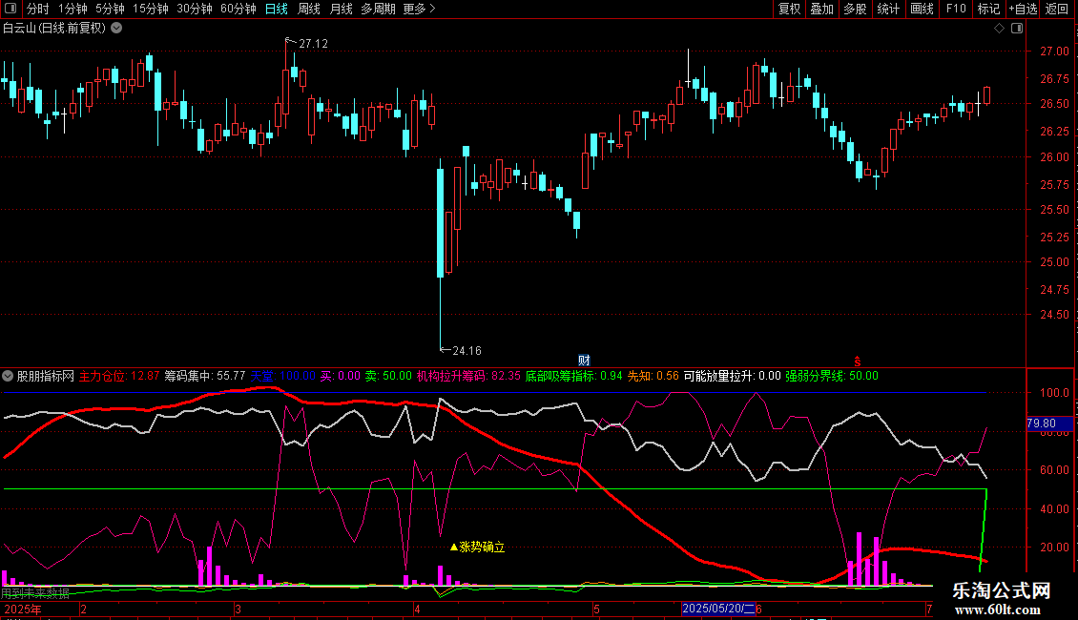The width and height of the screenshot is (1078, 620).
Task: Click the 买: 0.00 indicator value
Action: pyautogui.click(x=341, y=376)
